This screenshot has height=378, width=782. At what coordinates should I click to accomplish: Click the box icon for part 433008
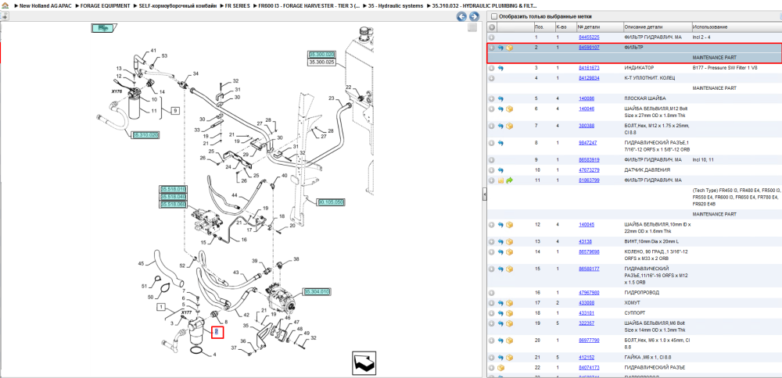509,303
